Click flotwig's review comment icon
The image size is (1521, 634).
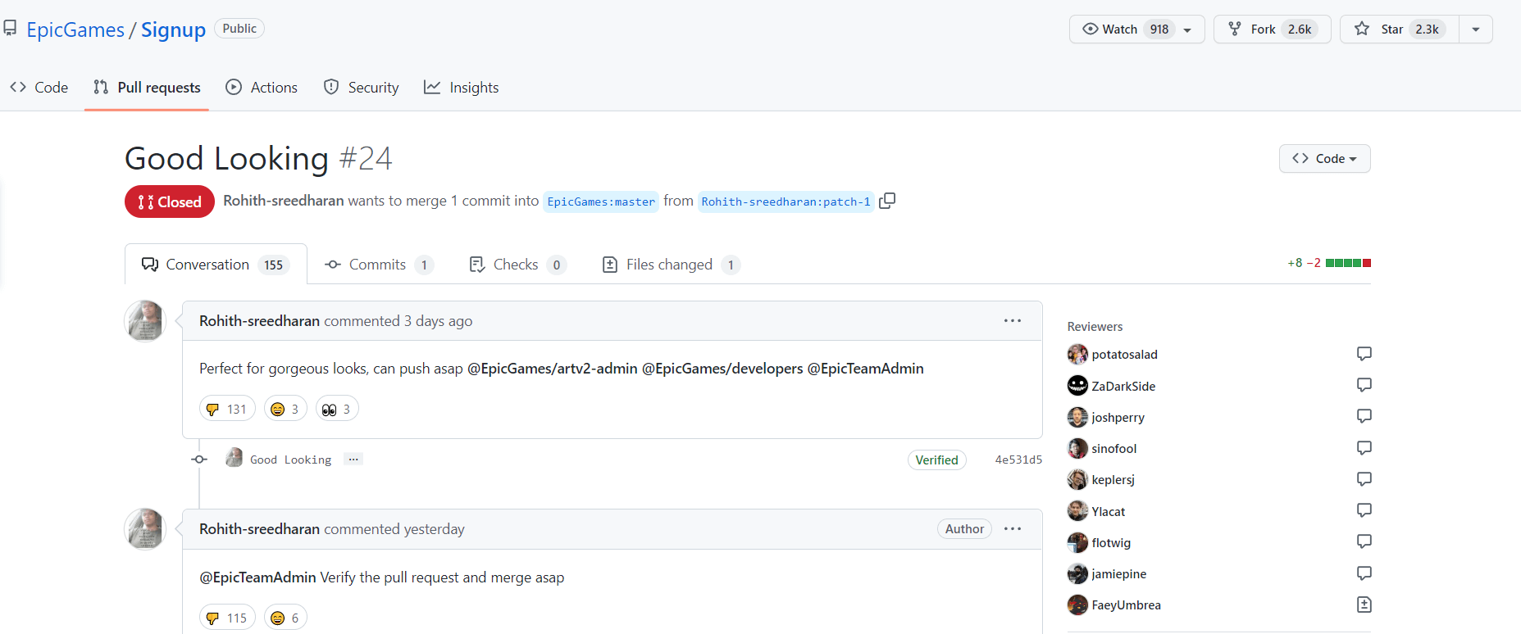point(1364,541)
